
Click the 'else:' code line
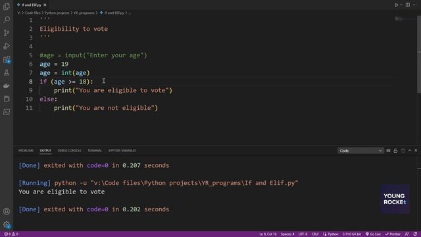pyautogui.click(x=48, y=99)
